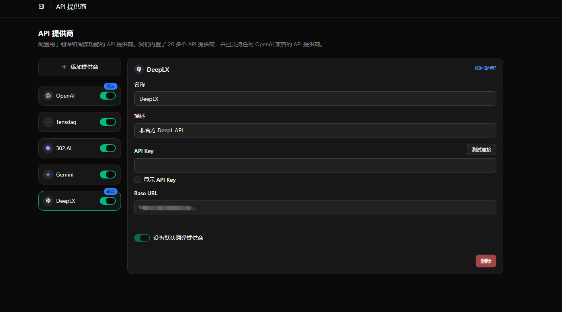The width and height of the screenshot is (562, 312).
Task: Turn off the Tensdaq provider switch
Action: point(108,122)
